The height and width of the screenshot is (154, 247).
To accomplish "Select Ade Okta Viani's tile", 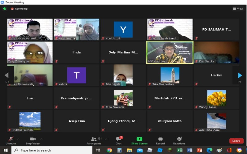I will click(216, 121).
